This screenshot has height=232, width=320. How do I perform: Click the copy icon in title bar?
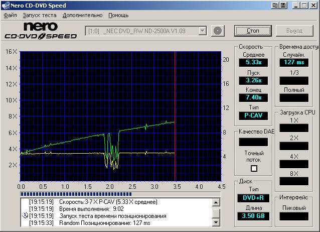(x=275, y=5)
